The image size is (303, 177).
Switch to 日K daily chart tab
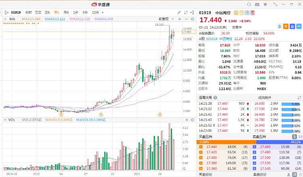pos(47,13)
